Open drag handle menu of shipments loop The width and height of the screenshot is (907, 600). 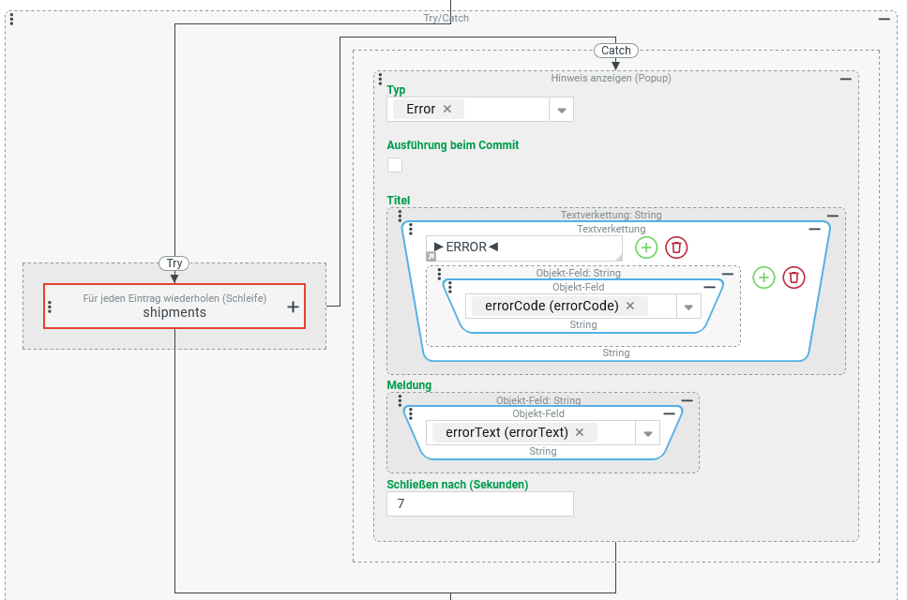pos(50,307)
